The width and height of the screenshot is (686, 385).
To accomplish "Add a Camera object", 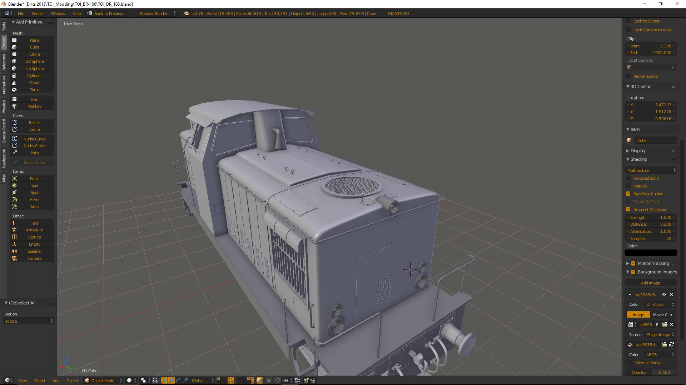I will [34, 258].
